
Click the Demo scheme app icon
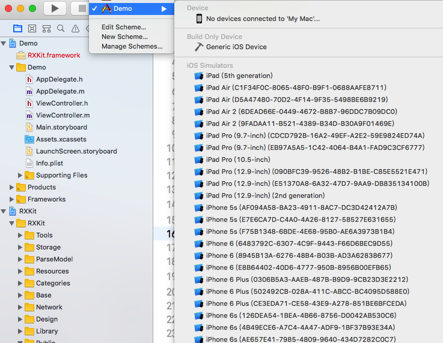coord(106,9)
